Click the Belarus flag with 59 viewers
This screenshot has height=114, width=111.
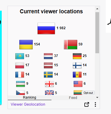71,45
